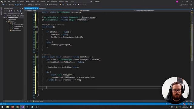The image size is (194, 109).
Task: Collapse the _Scripts folder
Action: (8, 23)
